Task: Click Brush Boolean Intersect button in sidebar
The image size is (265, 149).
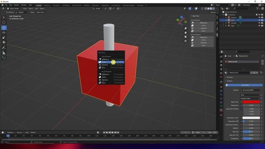Action: click(202, 43)
